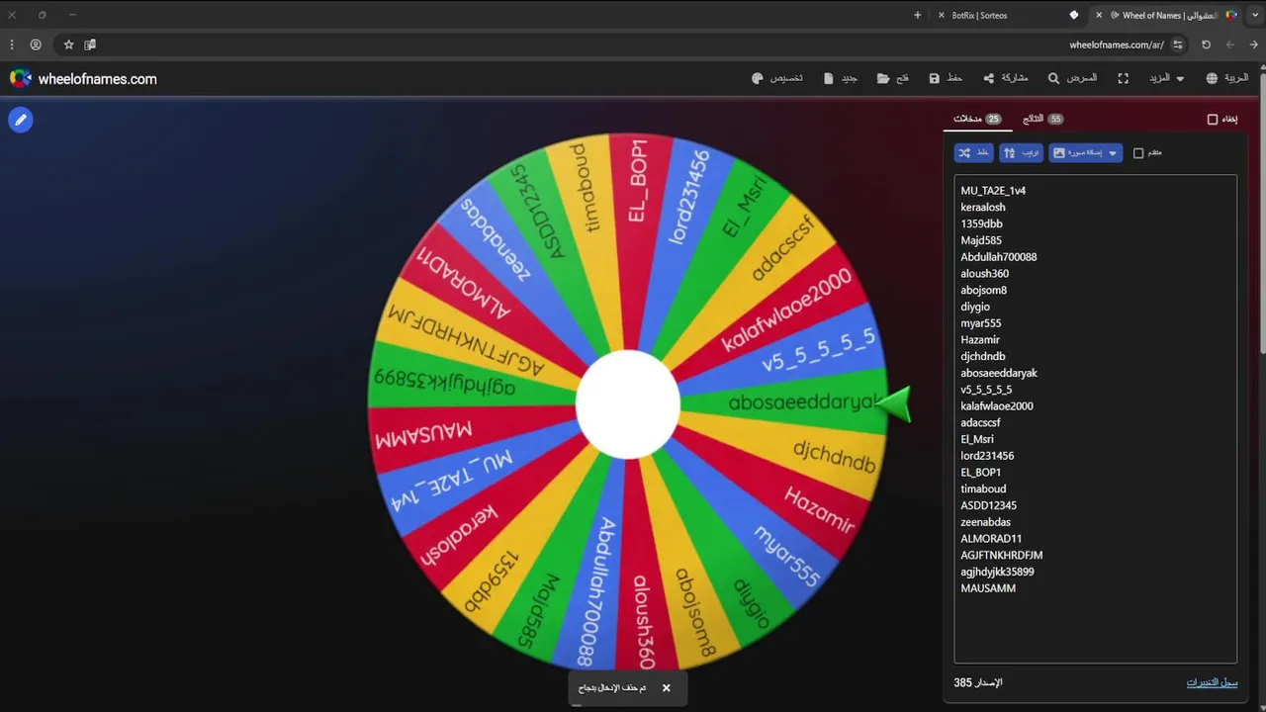Create a new wheel with جديد
The height and width of the screenshot is (712, 1266).
tap(841, 78)
